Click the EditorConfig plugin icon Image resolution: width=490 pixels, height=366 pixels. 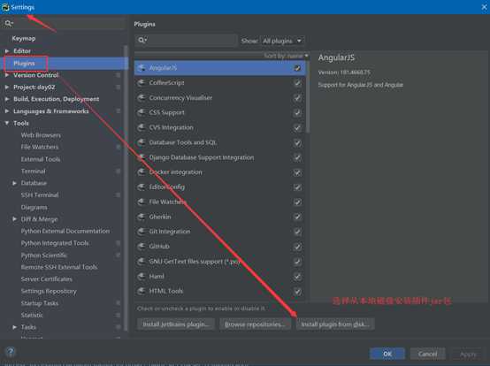coord(142,187)
